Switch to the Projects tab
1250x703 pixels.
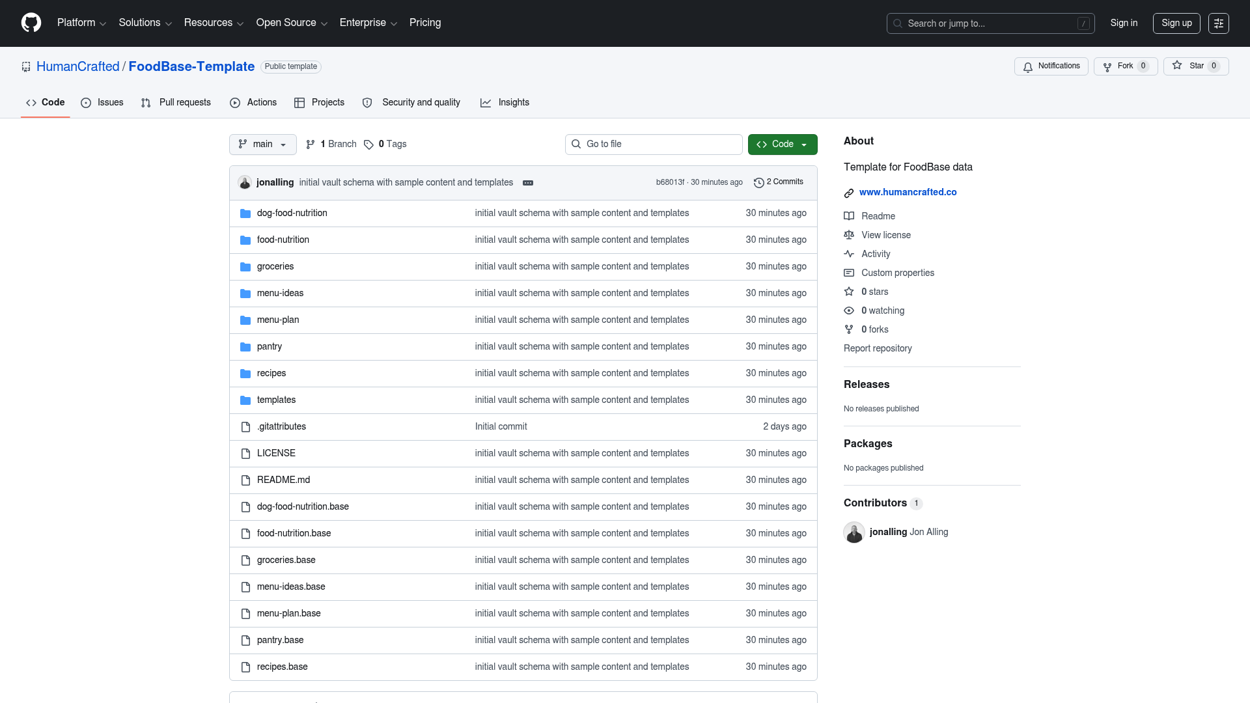click(x=319, y=103)
